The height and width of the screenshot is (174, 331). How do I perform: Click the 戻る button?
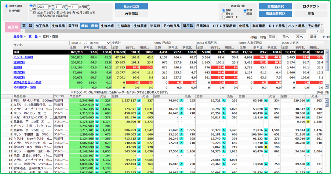[x=311, y=14]
